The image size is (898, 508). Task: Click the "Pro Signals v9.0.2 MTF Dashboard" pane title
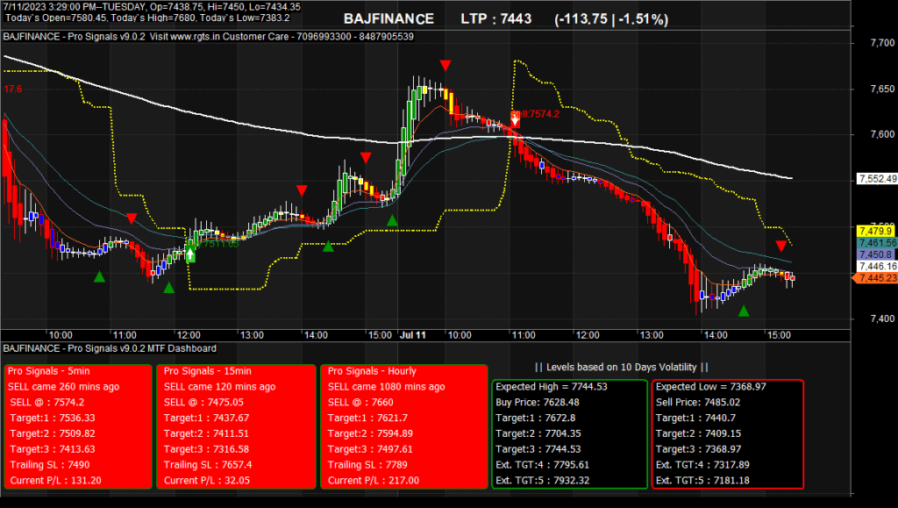110,348
